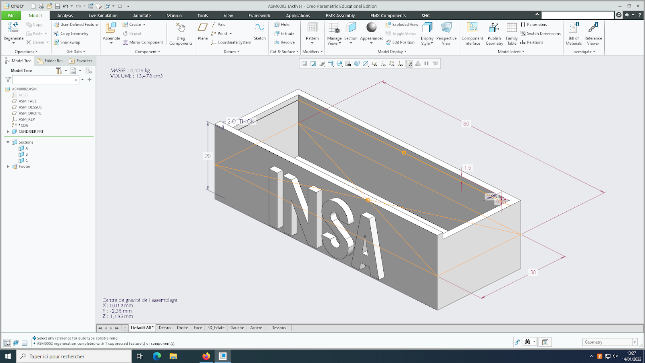
Task: Toggle annotation display in graphics toolbar
Action: 409,64
